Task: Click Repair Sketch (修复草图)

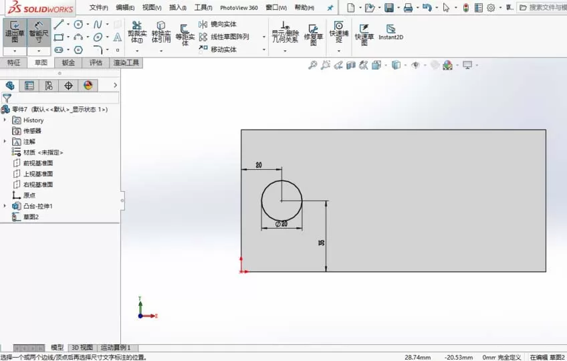Action: 313,35
